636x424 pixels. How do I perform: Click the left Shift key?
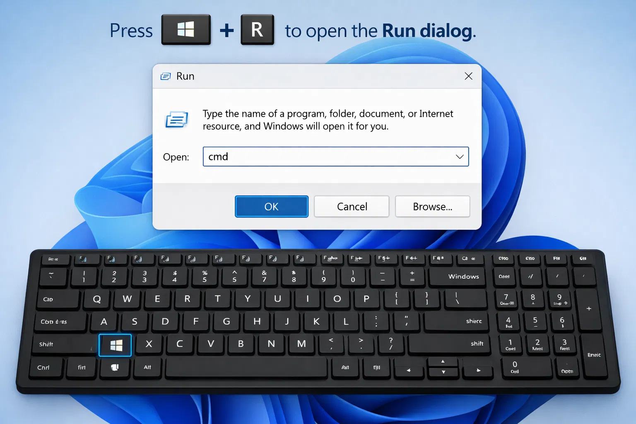[64, 344]
